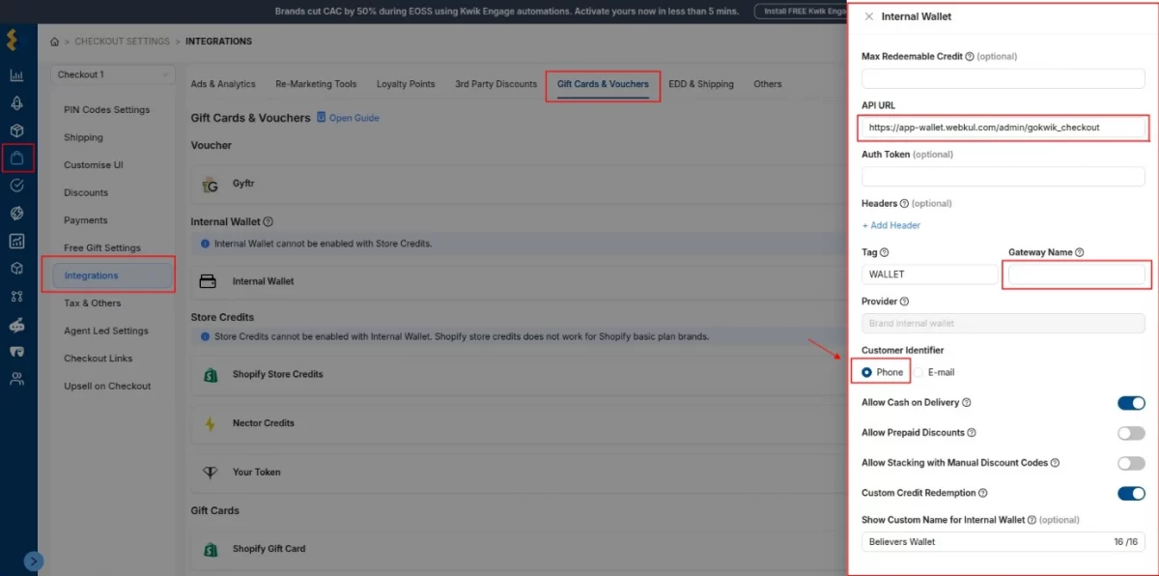Switch to EDD & Shipping tab
This screenshot has width=1159, height=576.
pos(701,84)
